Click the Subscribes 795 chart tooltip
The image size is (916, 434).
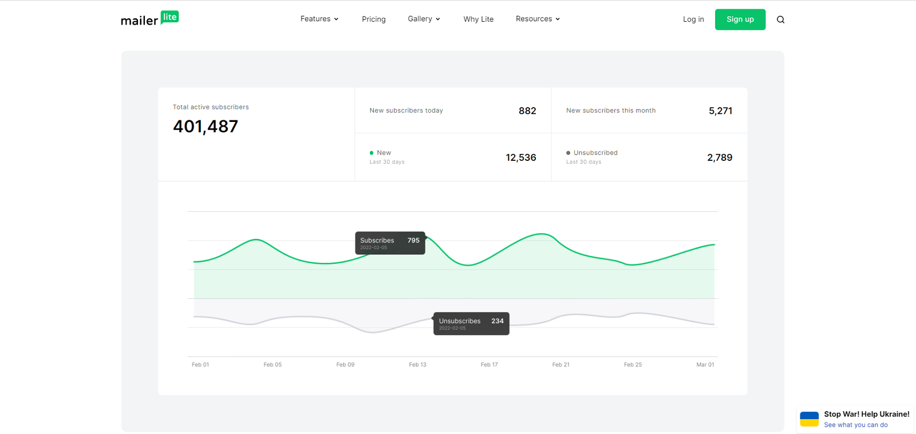390,243
